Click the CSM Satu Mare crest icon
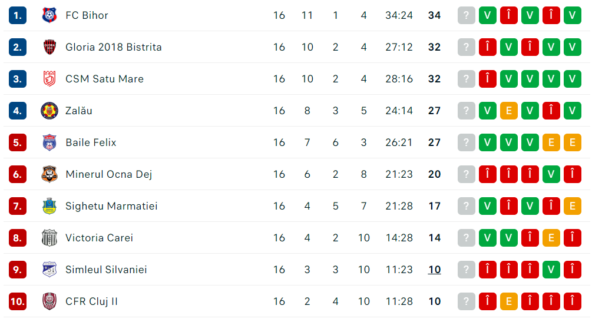 pyautogui.click(x=49, y=79)
